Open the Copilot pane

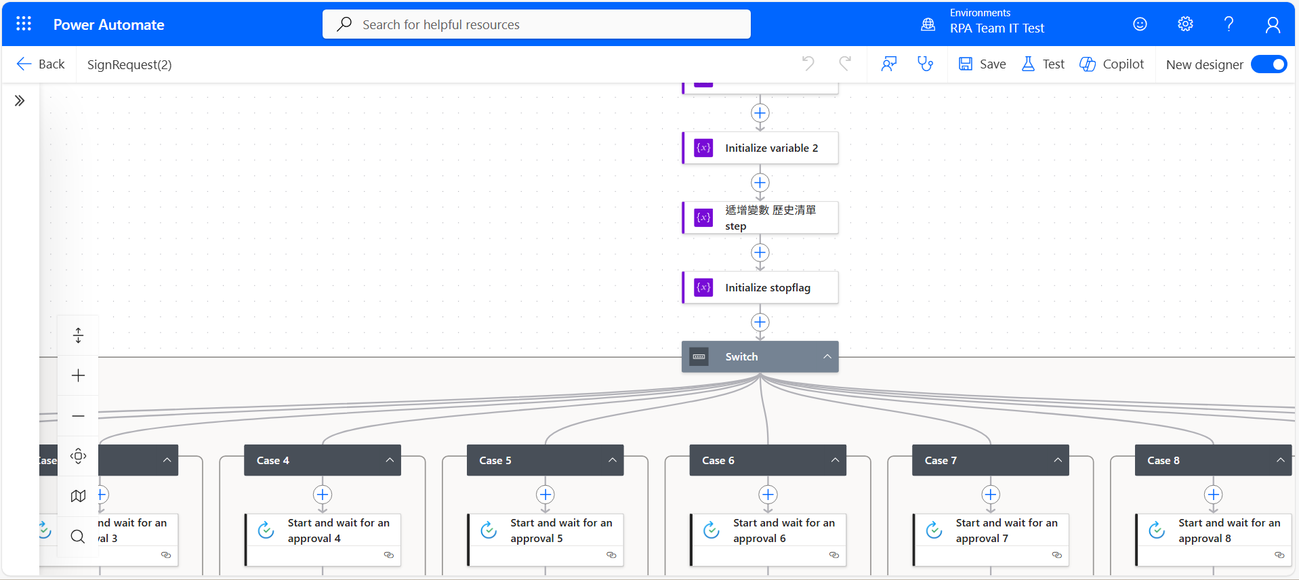[1112, 64]
